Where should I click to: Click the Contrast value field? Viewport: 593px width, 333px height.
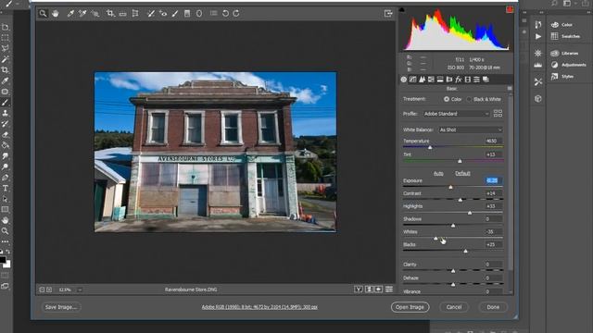(493, 193)
